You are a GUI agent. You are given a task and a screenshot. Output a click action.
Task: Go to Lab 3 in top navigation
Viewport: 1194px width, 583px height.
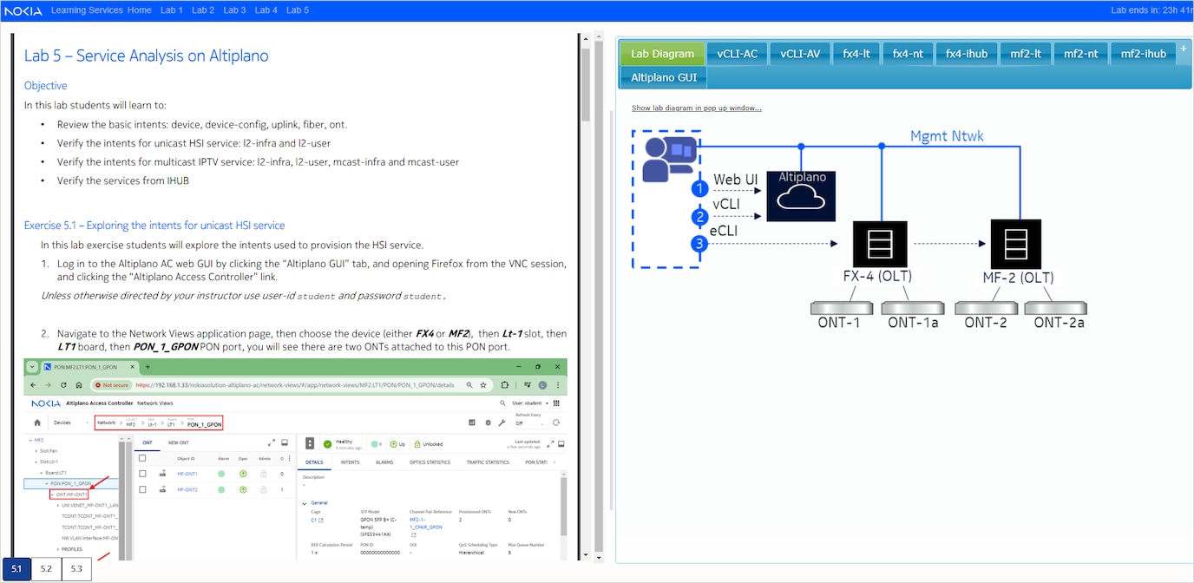[234, 10]
